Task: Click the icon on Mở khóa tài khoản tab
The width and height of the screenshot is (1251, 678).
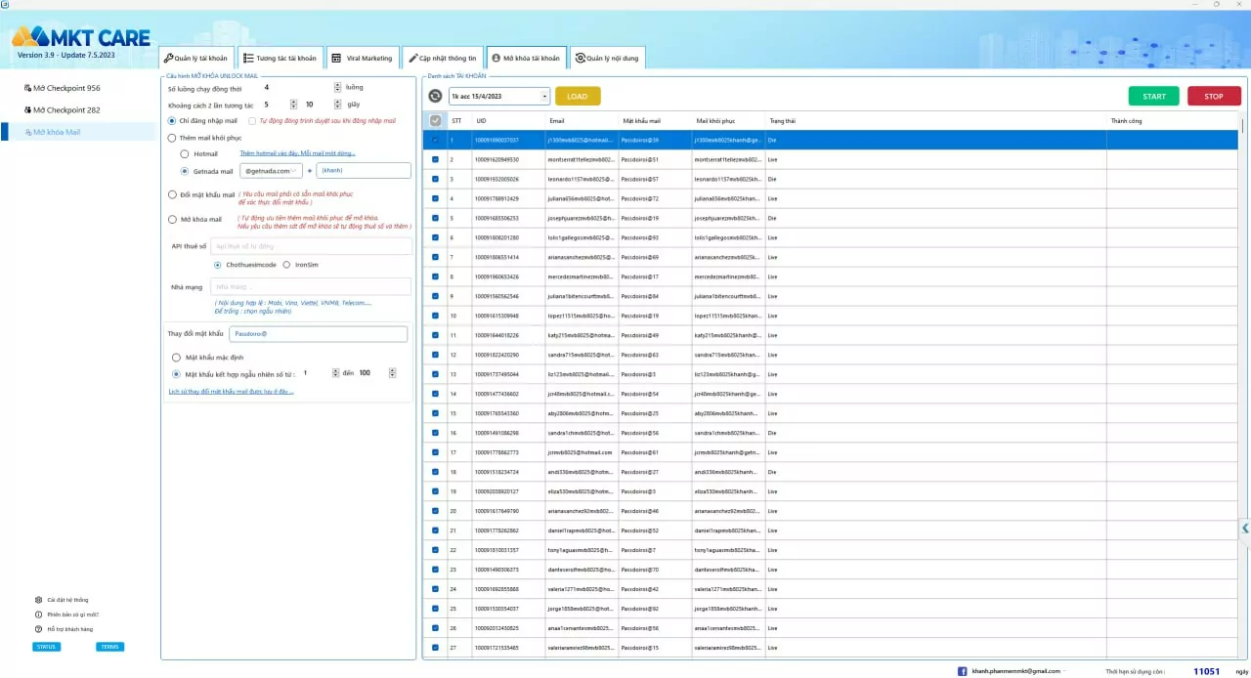Action: click(x=495, y=59)
